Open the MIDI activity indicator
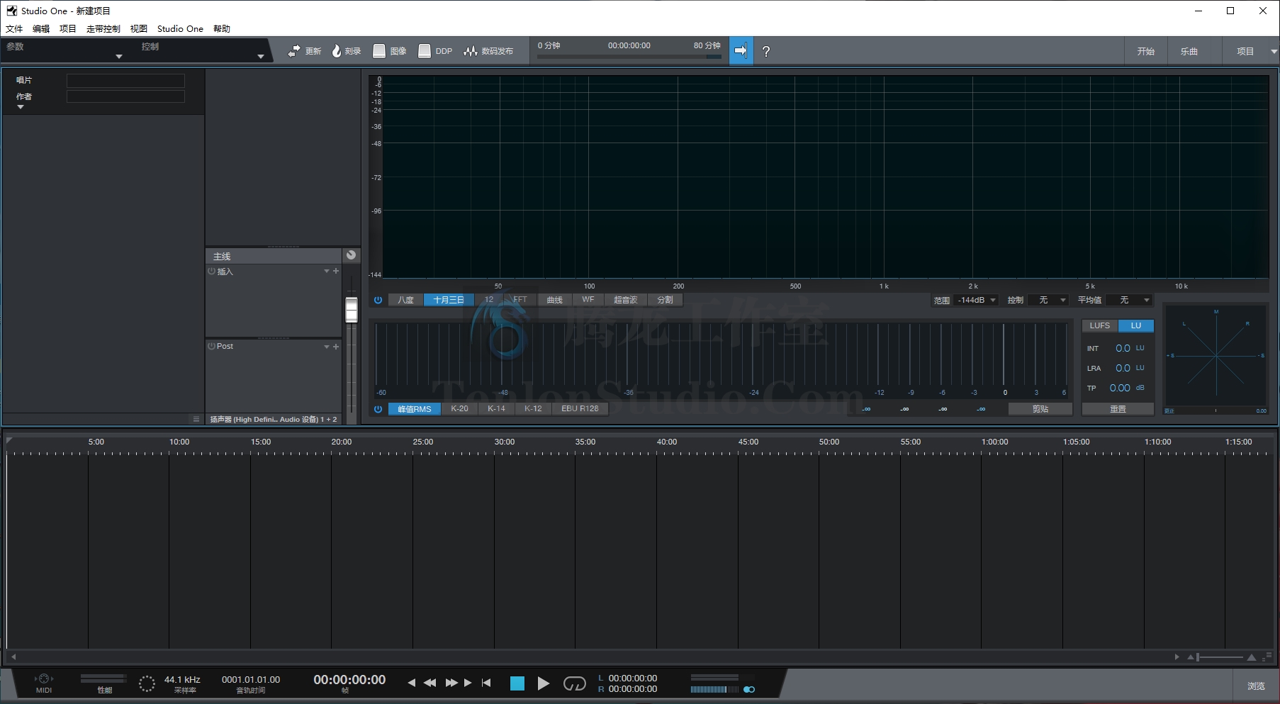 pyautogui.click(x=44, y=679)
